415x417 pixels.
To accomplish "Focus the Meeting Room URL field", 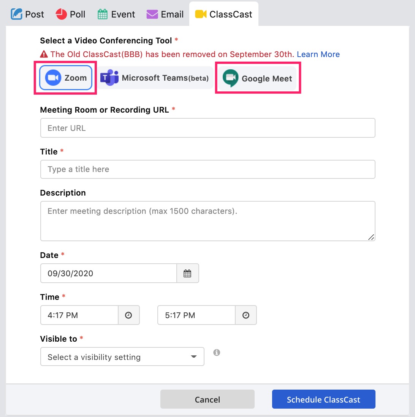I will (x=207, y=128).
